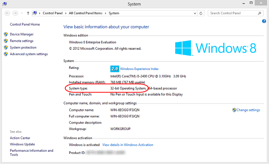Select Control Panel in the breadcrumb
This screenshot has height=164, width=269.
click(53, 13)
